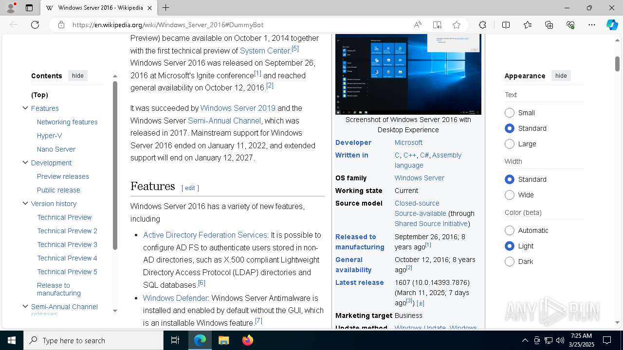This screenshot has height=350, width=623.
Task: Collapse the Semi-Annual Channel releases section
Action: pos(25,306)
